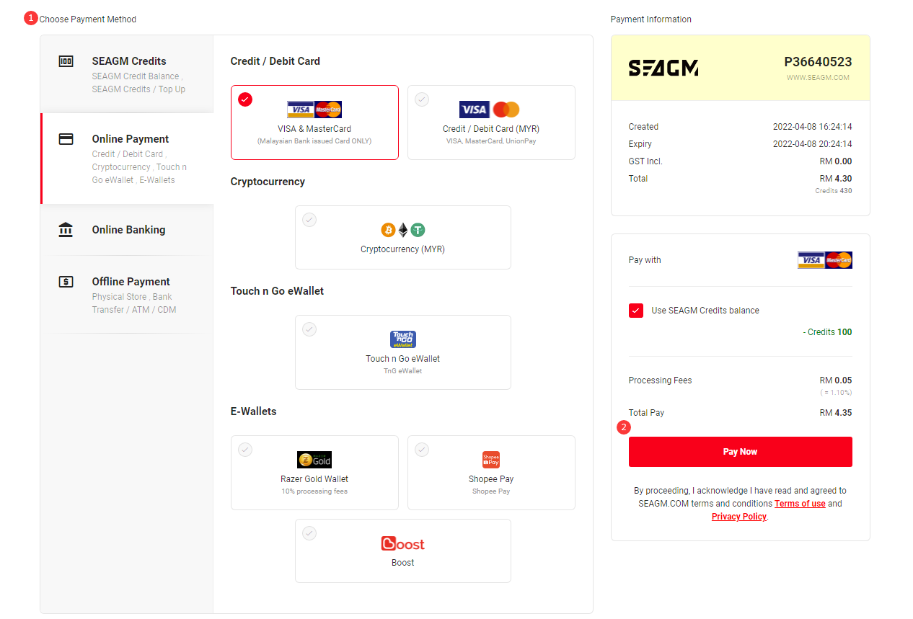Choose the Boost card label
913x619 pixels.
pyautogui.click(x=403, y=563)
